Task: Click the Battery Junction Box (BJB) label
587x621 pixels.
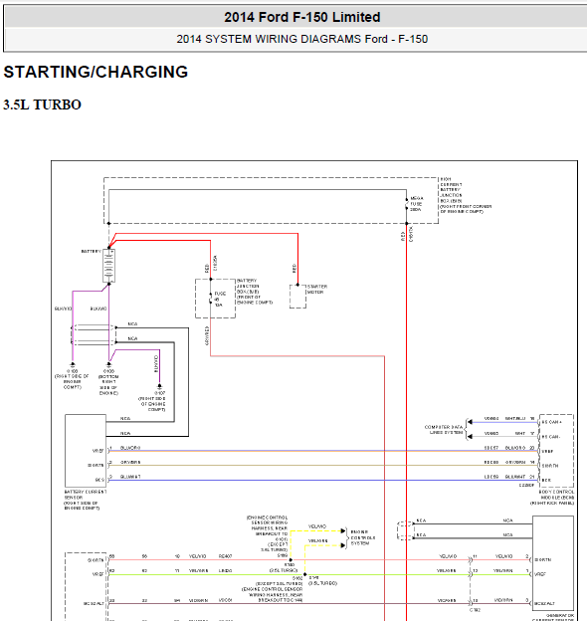Action: (255, 292)
